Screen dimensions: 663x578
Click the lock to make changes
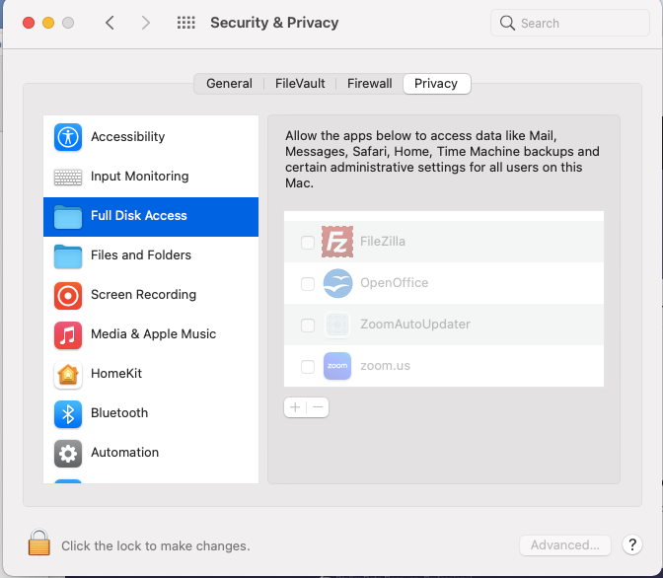[x=38, y=543]
